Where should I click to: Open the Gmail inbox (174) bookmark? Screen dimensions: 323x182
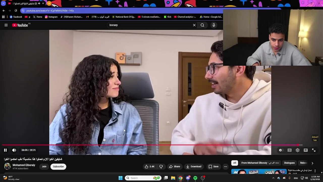tap(98, 17)
